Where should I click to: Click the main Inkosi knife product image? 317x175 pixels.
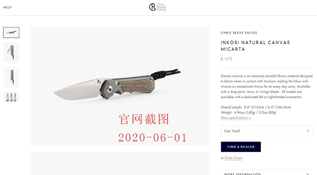(x=120, y=86)
